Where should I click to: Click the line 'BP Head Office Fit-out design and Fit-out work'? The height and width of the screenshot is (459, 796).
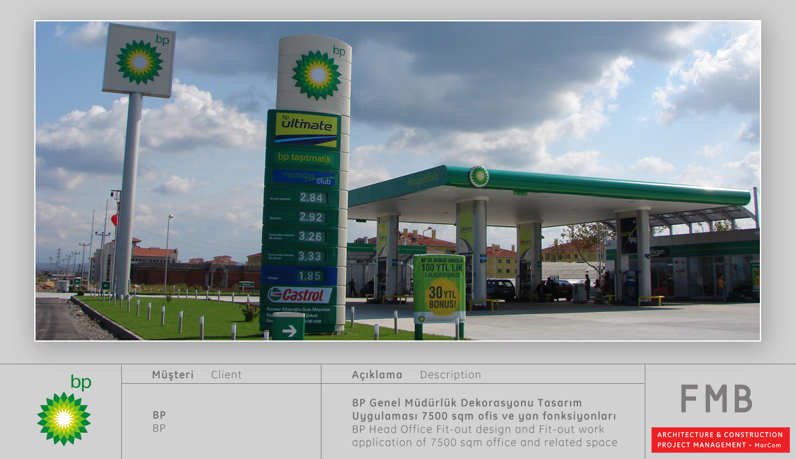click(x=478, y=429)
